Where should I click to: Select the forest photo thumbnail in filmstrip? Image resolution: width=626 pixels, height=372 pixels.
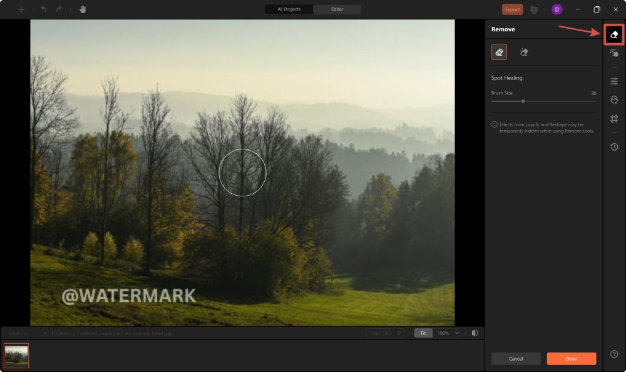coord(15,354)
